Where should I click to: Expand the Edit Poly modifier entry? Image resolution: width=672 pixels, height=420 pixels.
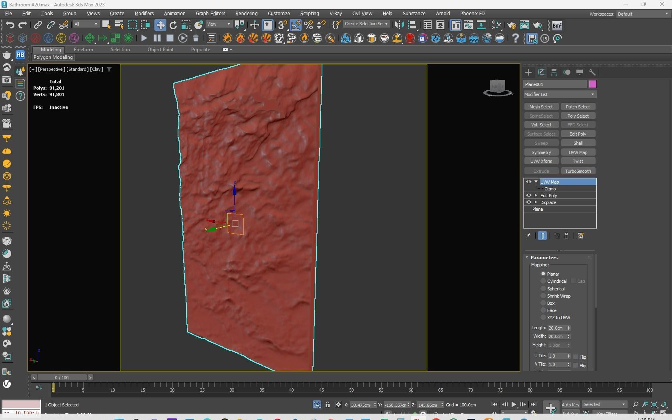tap(536, 196)
